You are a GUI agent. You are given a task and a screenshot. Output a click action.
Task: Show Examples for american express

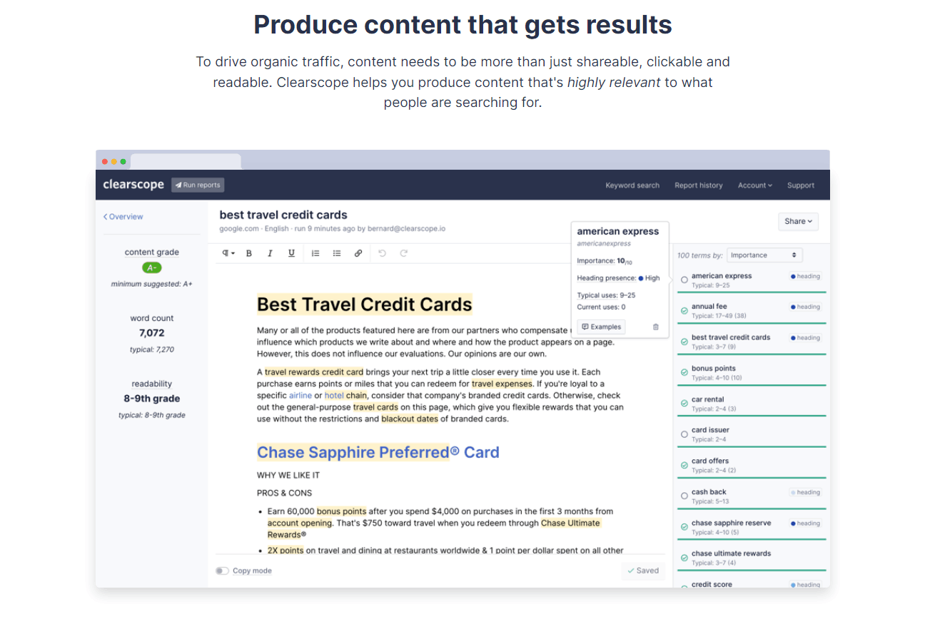(602, 327)
